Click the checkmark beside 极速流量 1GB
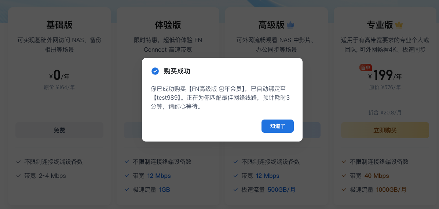 (x=127, y=190)
